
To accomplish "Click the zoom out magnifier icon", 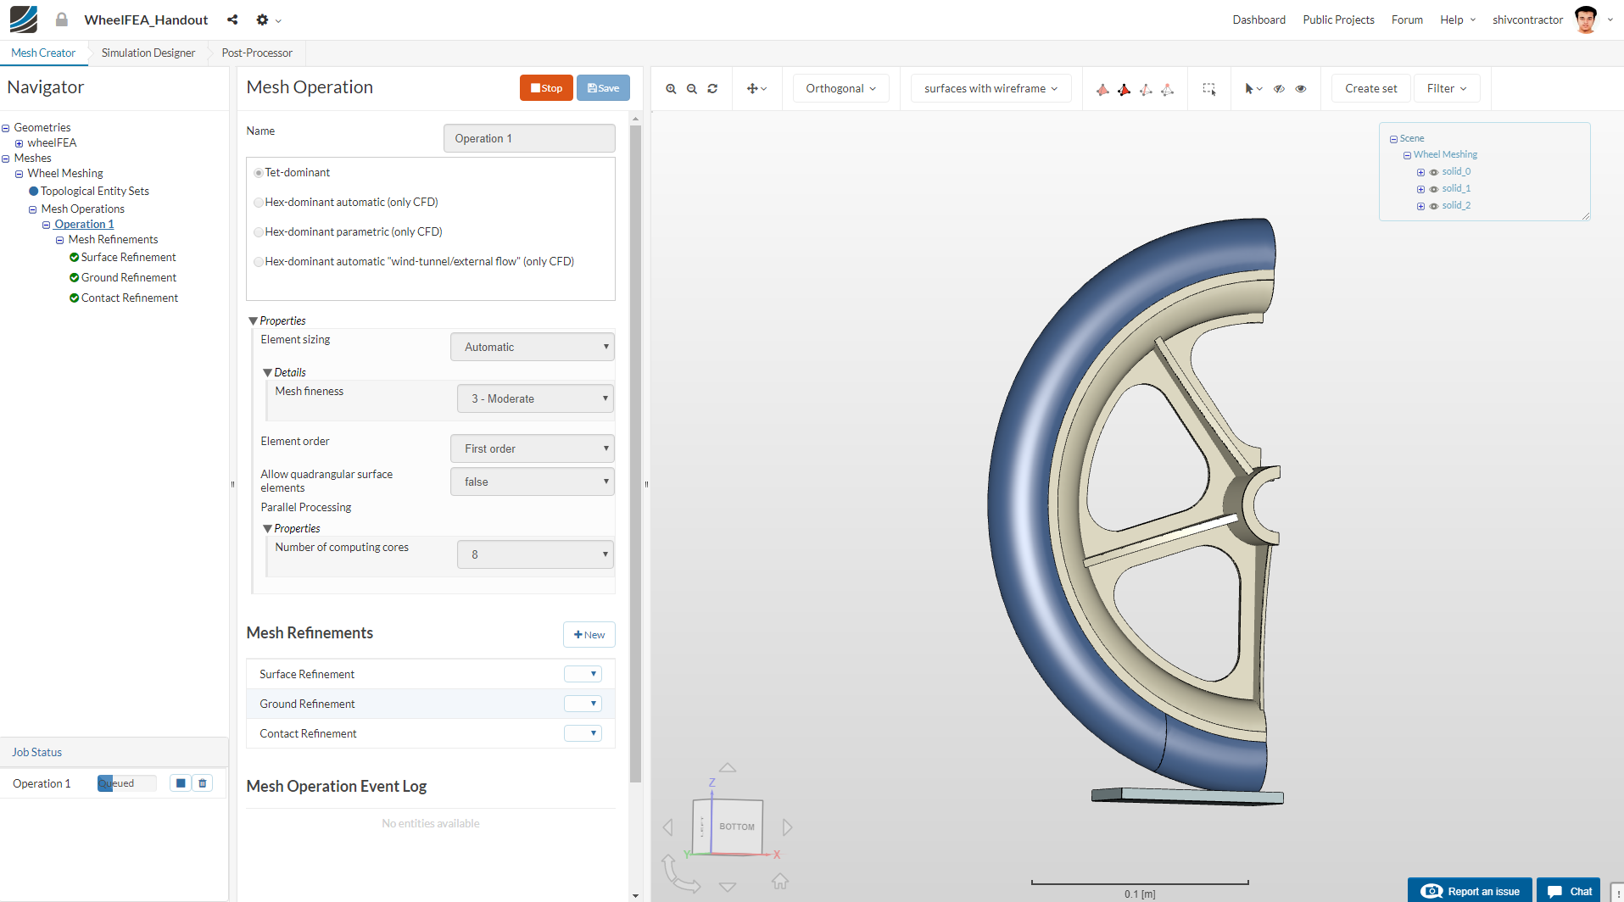I will pos(692,89).
